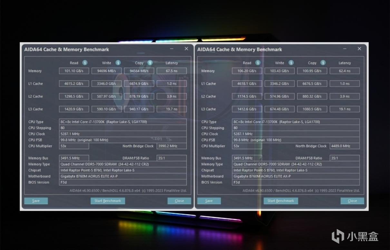Close left AIDA64 window via title bar X
Viewport: 390px width, 250px height.
click(x=186, y=49)
